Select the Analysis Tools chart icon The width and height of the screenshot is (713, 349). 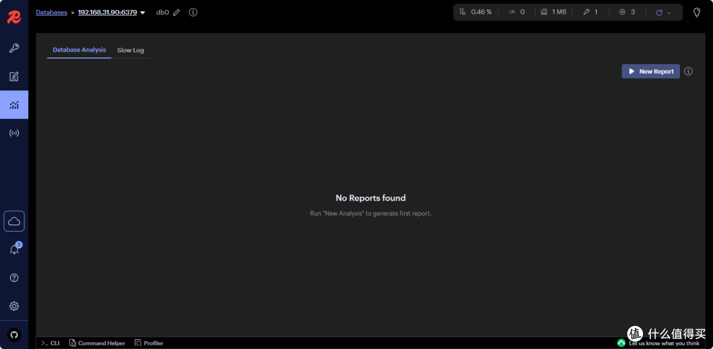[14, 105]
